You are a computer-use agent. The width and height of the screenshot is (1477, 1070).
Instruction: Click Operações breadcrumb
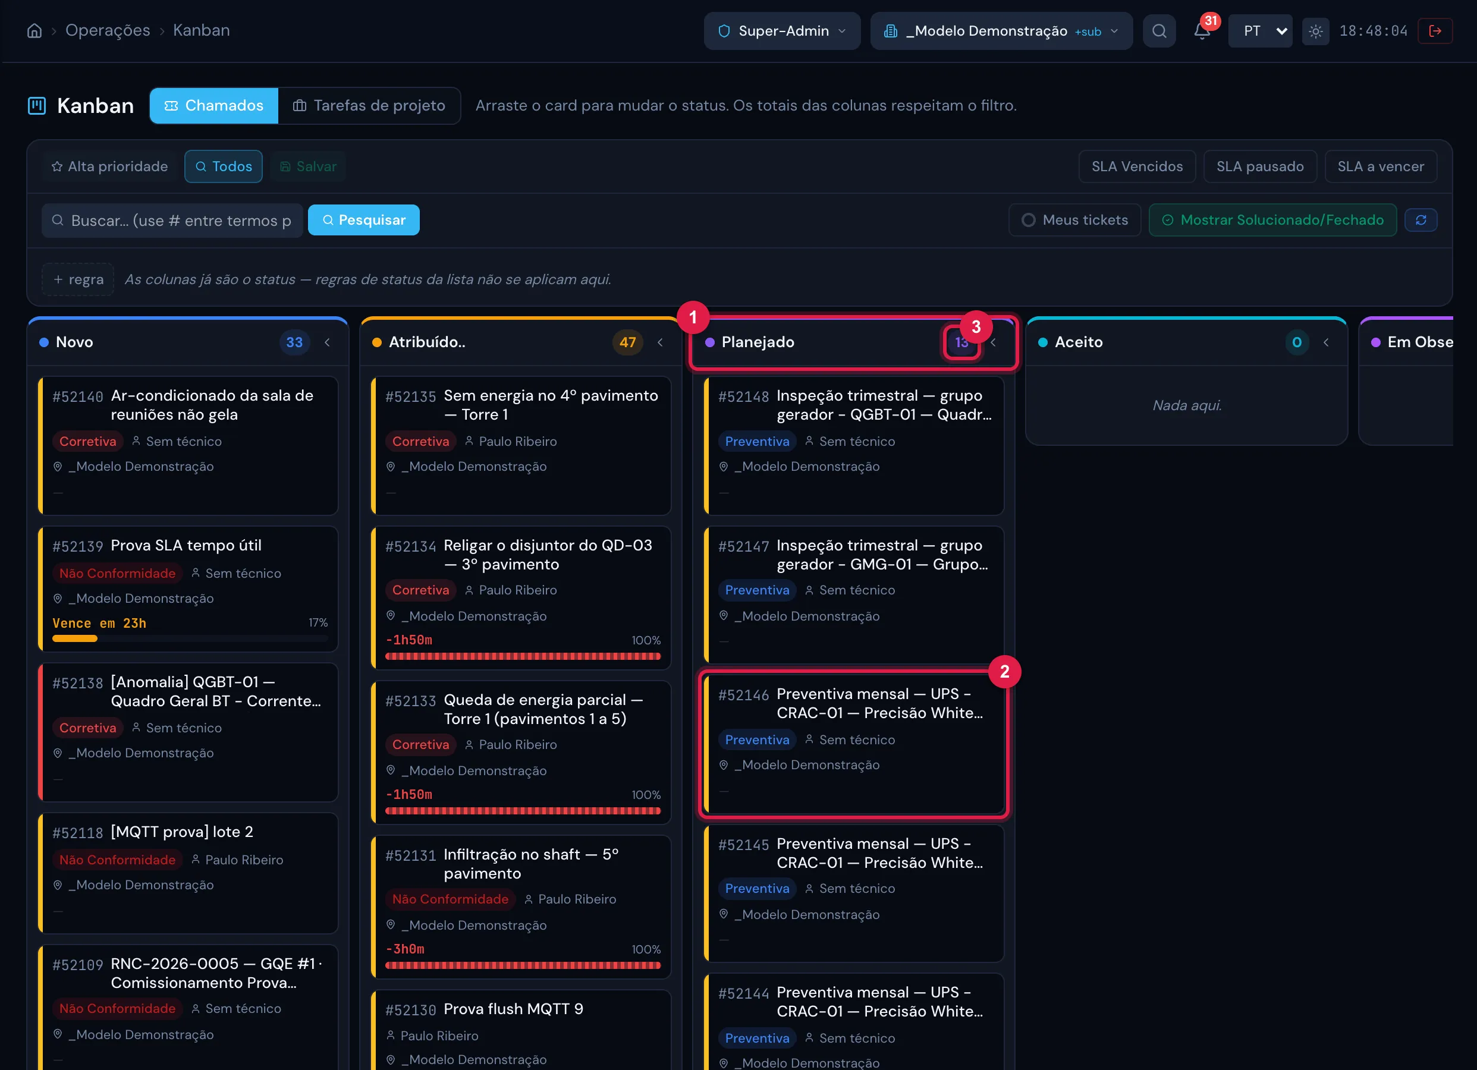[x=108, y=30]
